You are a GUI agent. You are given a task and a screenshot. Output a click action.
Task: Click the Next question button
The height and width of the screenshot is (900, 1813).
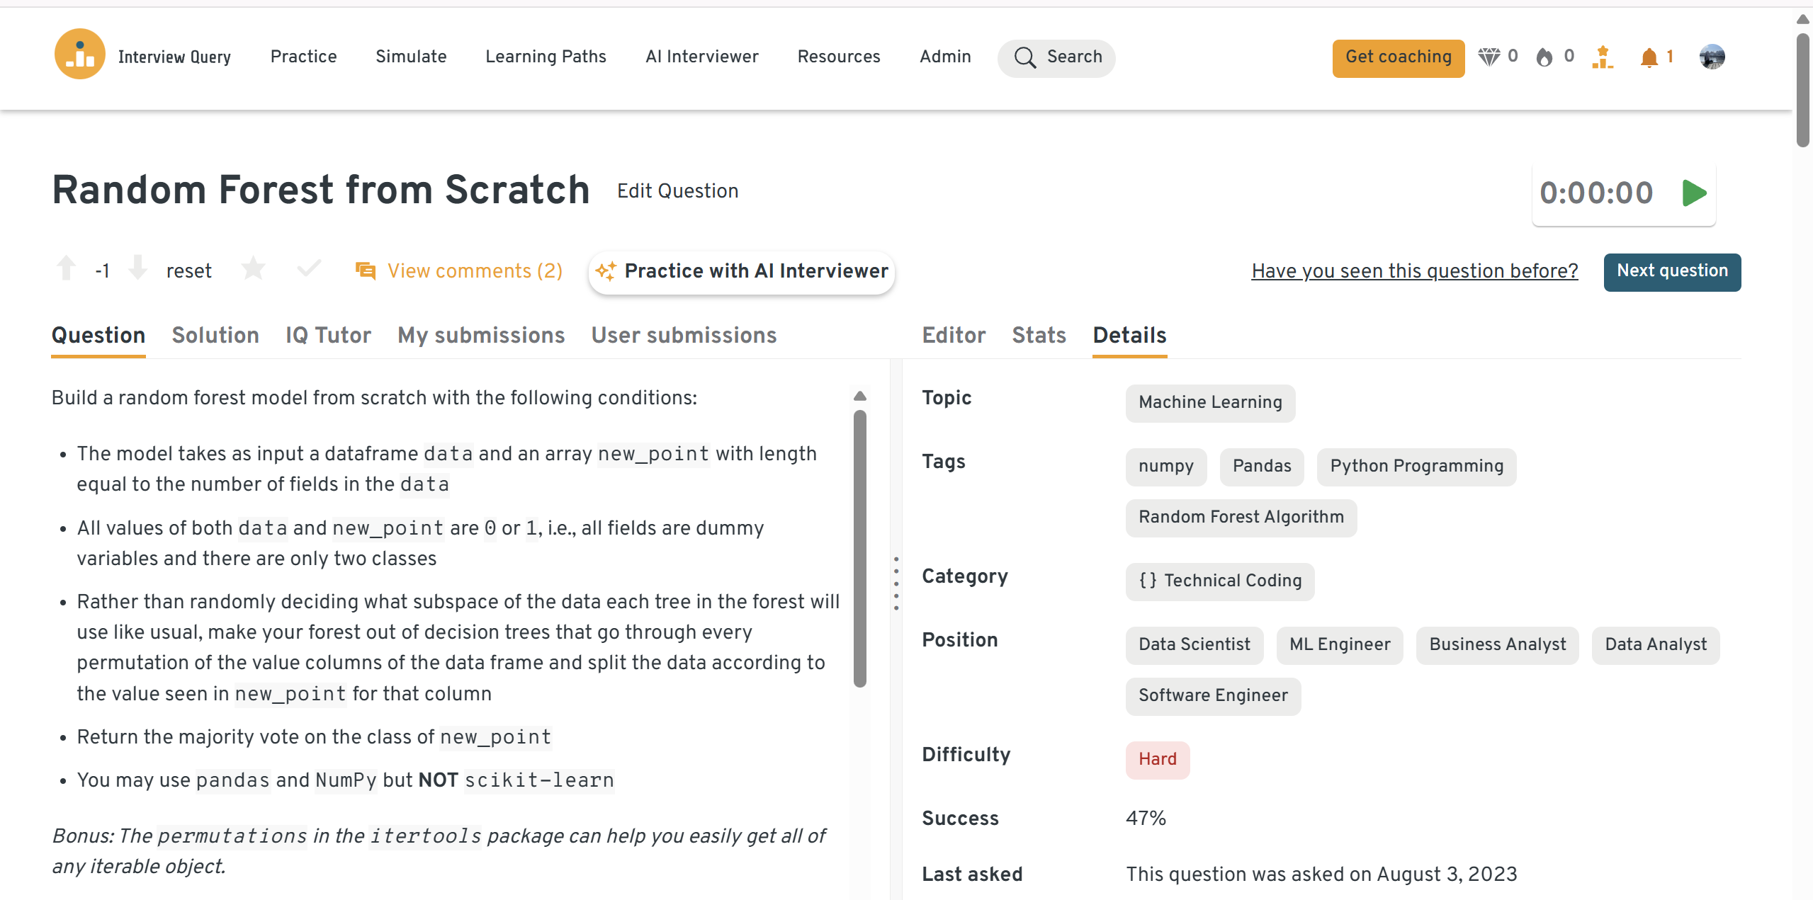point(1672,271)
